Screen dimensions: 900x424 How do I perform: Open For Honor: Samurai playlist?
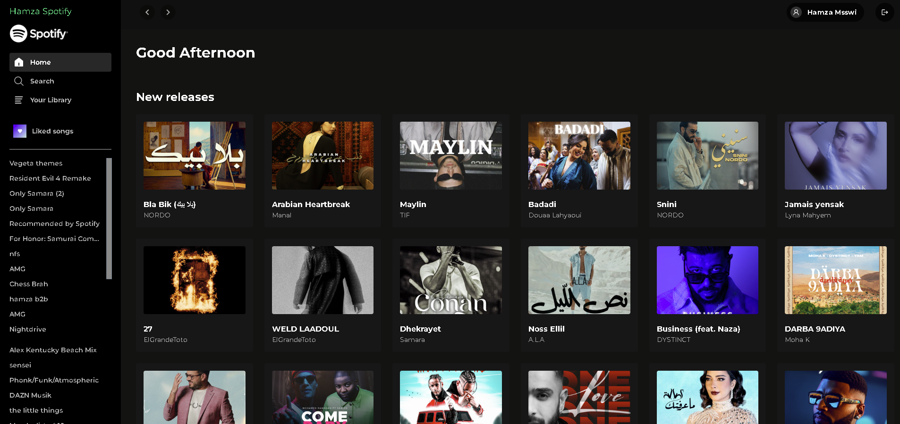(54, 239)
